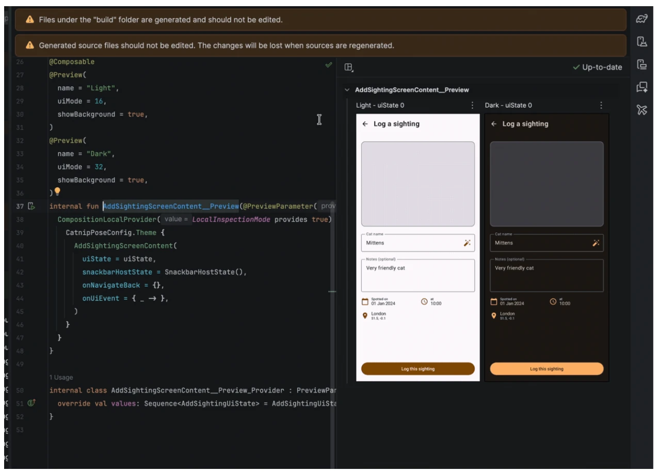
Task: Click 'CatnipPoseConfig' on line 39
Action: coord(99,233)
